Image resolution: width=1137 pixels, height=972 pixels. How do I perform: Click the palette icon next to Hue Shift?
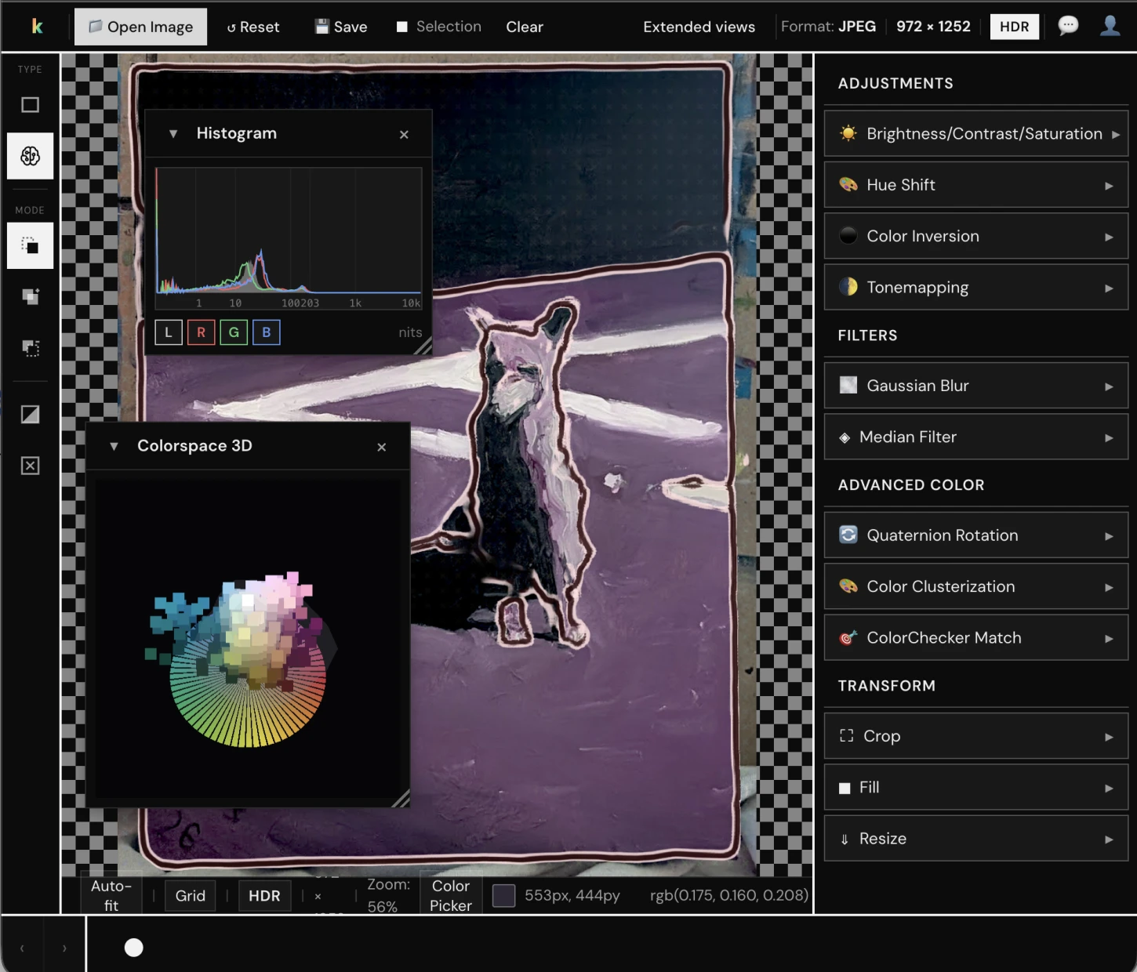848,185
